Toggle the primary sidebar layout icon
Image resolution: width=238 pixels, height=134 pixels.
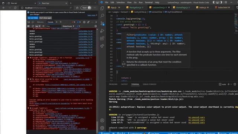pos(214,2)
